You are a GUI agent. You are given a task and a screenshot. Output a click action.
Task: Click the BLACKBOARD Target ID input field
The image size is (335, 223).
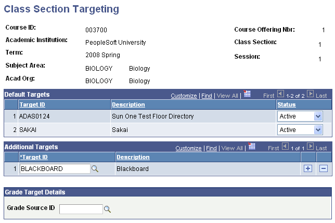55,169
